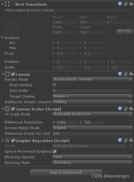Click the Script field object picker circle
The image size is (134, 182).
[x=131, y=146]
